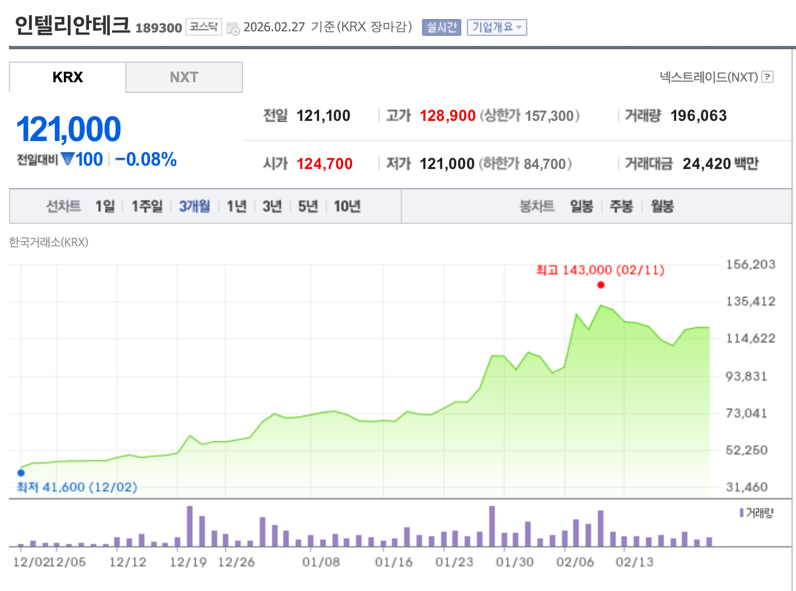Click the 고가 value 128,900
This screenshot has height=591, width=796.
pyautogui.click(x=448, y=116)
